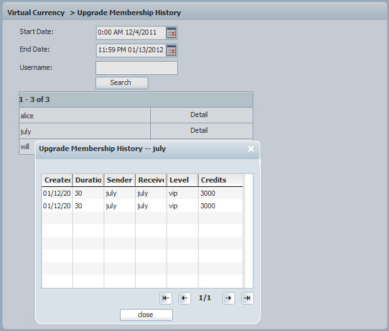This screenshot has height=331, width=389.
Task: Click the close button in popup
Action: click(146, 315)
